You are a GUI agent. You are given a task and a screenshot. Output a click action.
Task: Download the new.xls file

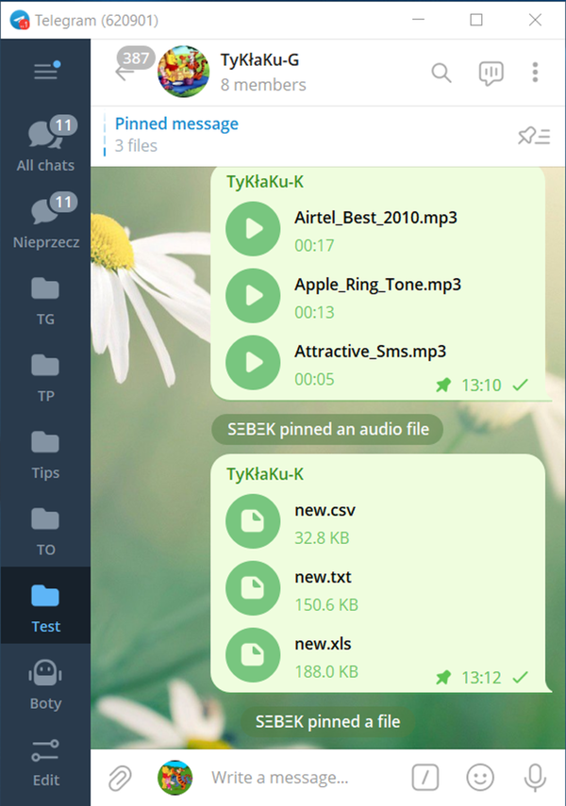(x=253, y=655)
